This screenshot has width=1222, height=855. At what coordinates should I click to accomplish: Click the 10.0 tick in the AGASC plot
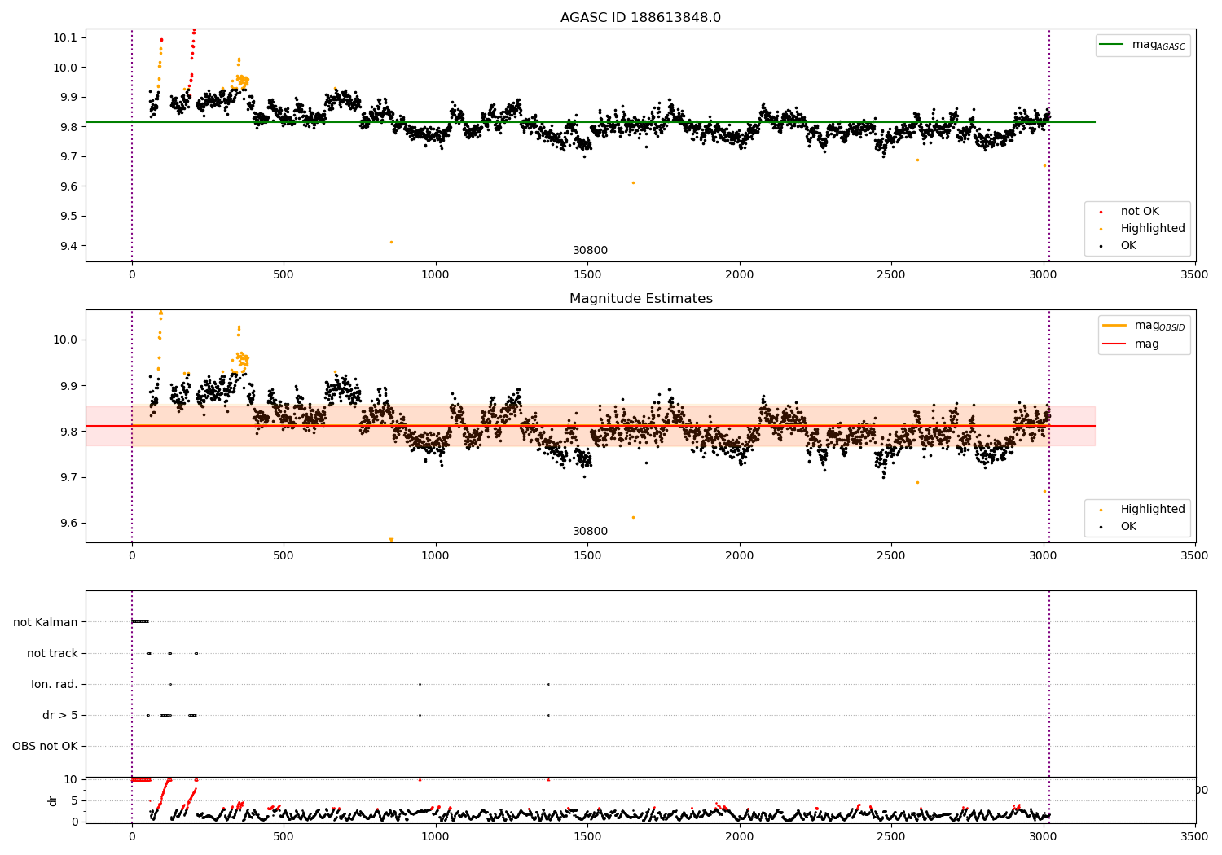[x=66, y=68]
